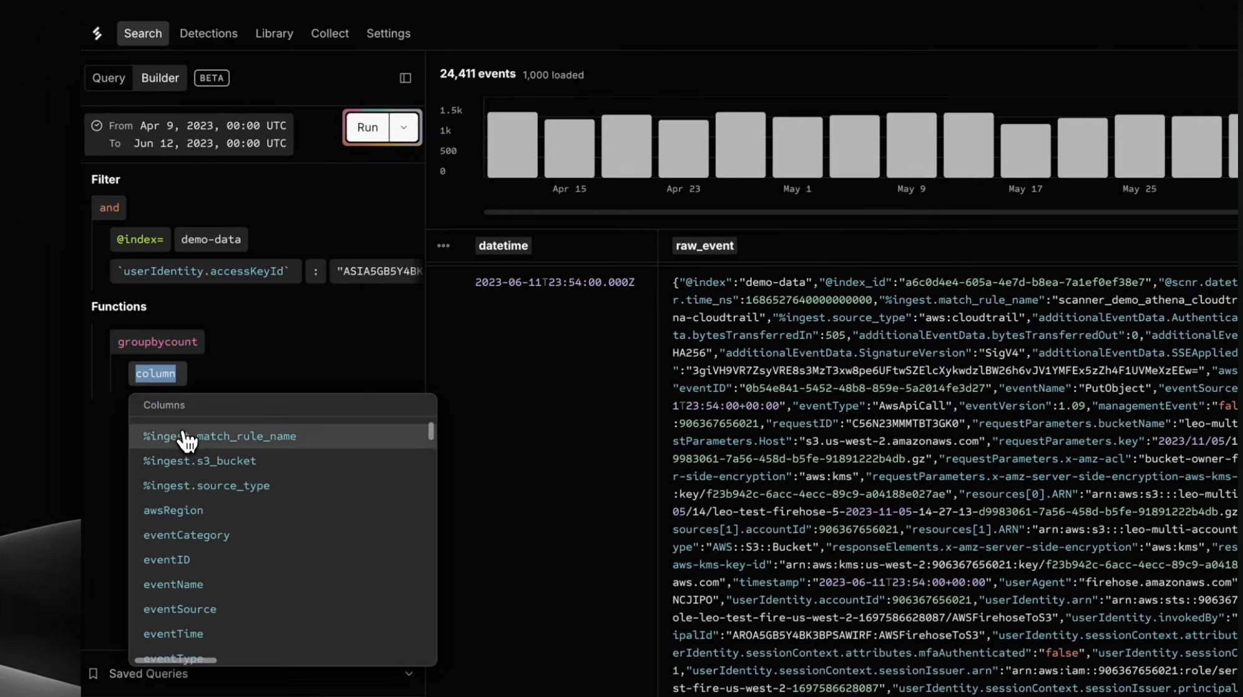Click the column input field under groupbycount

(156, 374)
